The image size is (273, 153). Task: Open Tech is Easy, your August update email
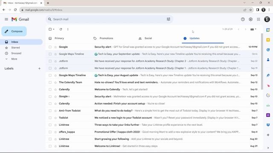pyautogui.click(x=153, y=75)
